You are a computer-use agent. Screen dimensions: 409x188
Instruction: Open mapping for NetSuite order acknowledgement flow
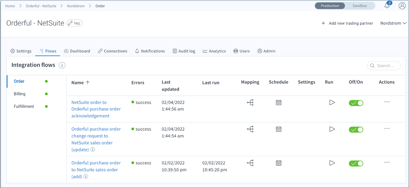(x=250, y=103)
